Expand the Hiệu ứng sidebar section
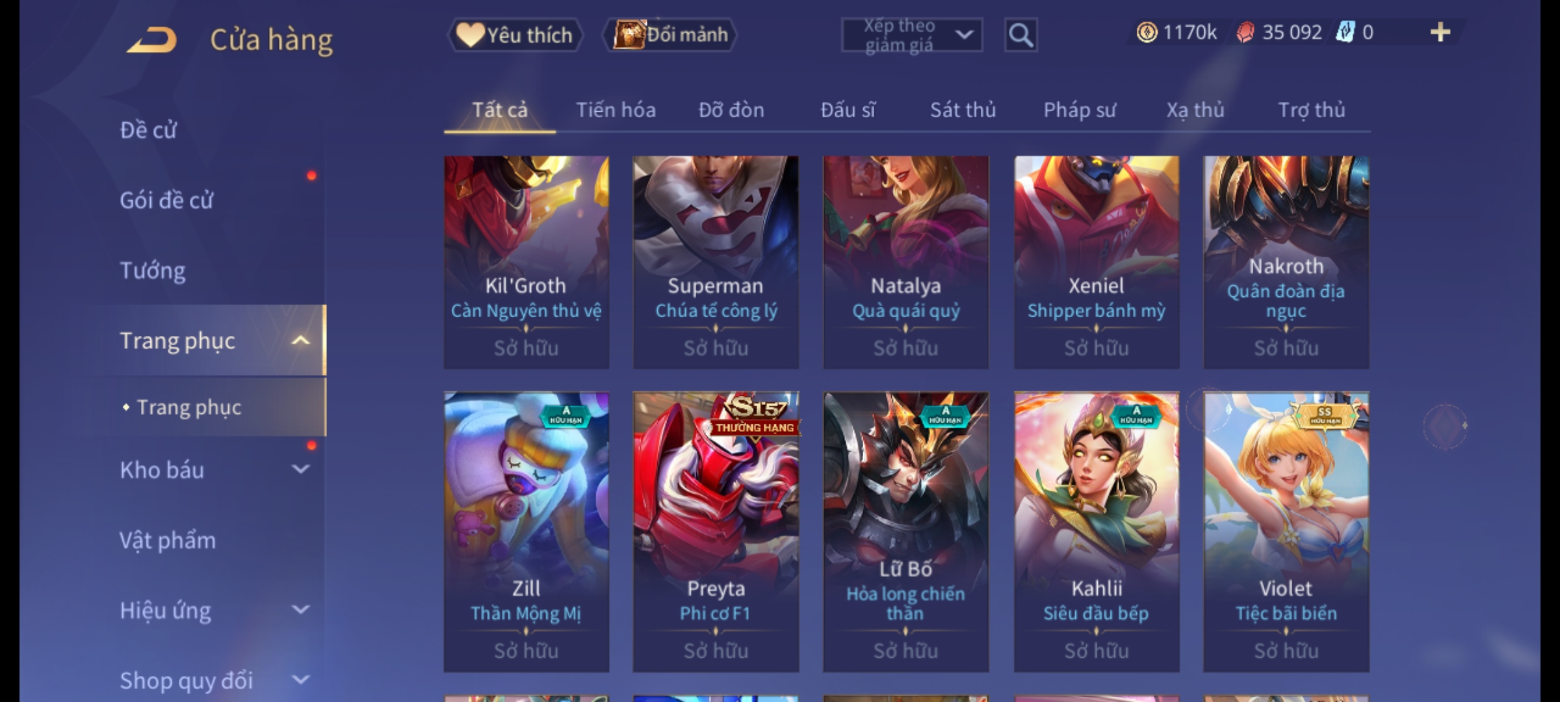This screenshot has width=1560, height=702. tap(300, 610)
